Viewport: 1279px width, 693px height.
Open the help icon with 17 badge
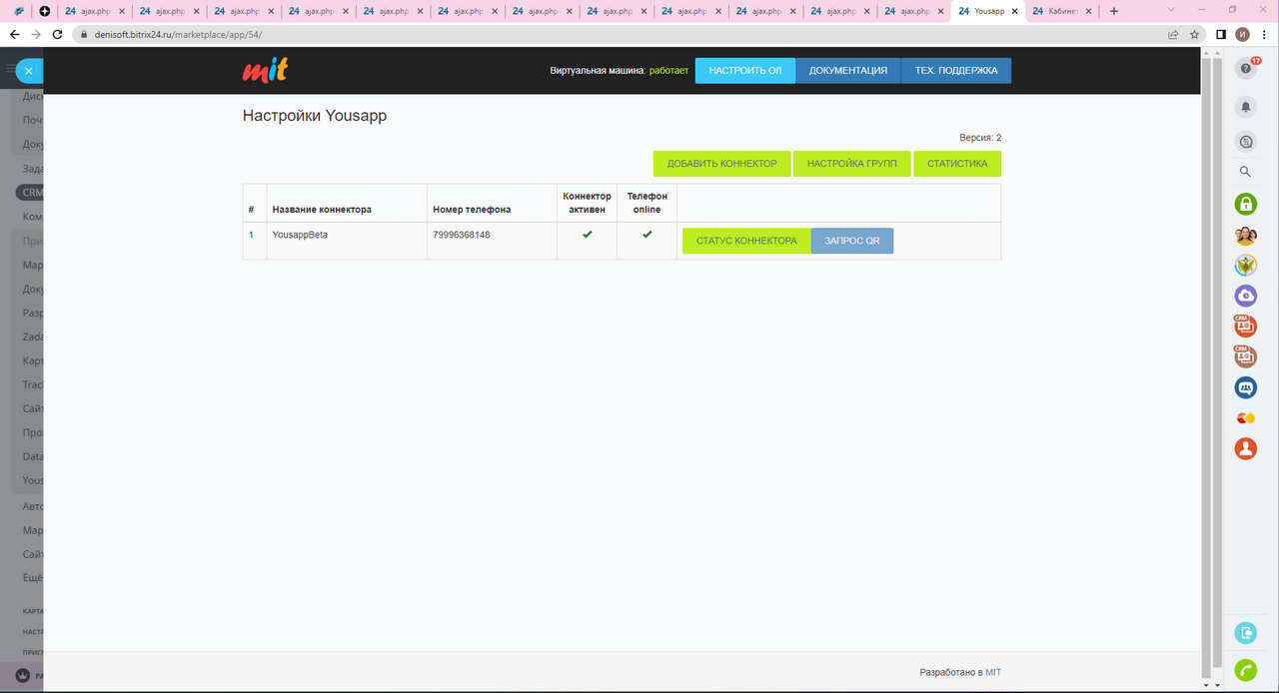[1246, 68]
